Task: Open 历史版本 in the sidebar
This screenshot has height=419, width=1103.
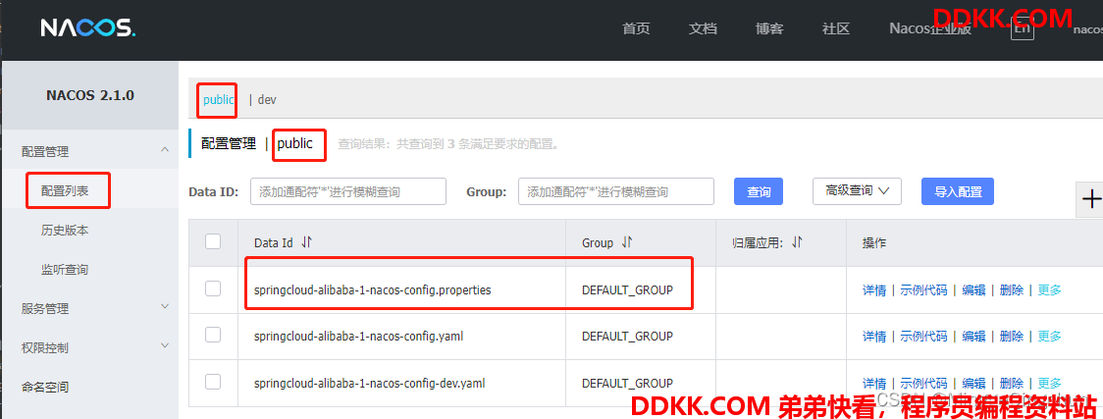Action: click(65, 230)
